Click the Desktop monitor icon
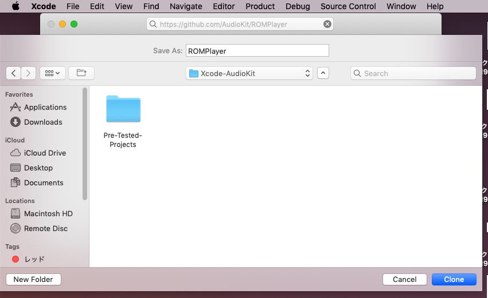This screenshot has height=298, width=488. (x=15, y=168)
